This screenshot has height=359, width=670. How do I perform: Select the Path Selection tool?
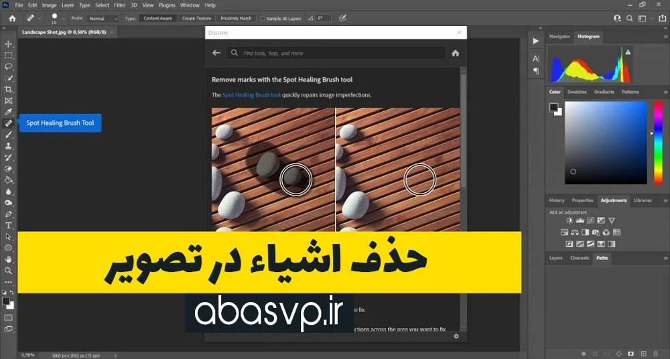(8, 237)
